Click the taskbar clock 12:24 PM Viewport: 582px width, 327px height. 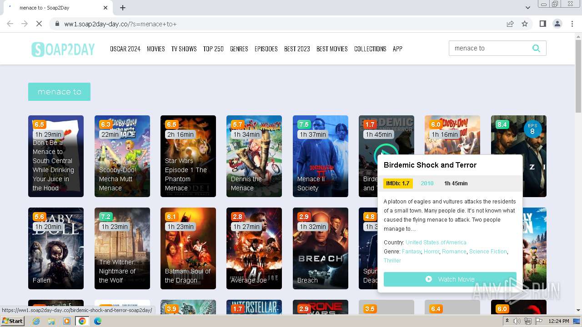[558, 321]
